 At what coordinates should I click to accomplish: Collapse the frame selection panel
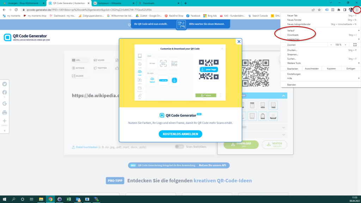click(x=284, y=96)
